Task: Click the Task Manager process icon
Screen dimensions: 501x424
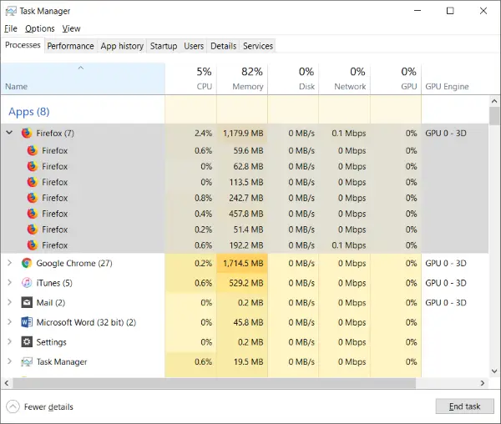Action: [27, 361]
